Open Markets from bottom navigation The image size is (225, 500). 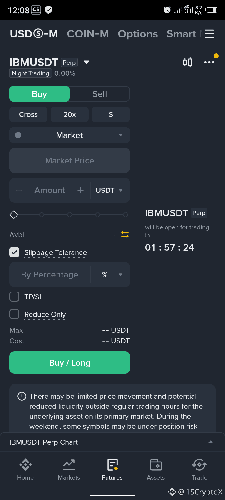pos(69,470)
